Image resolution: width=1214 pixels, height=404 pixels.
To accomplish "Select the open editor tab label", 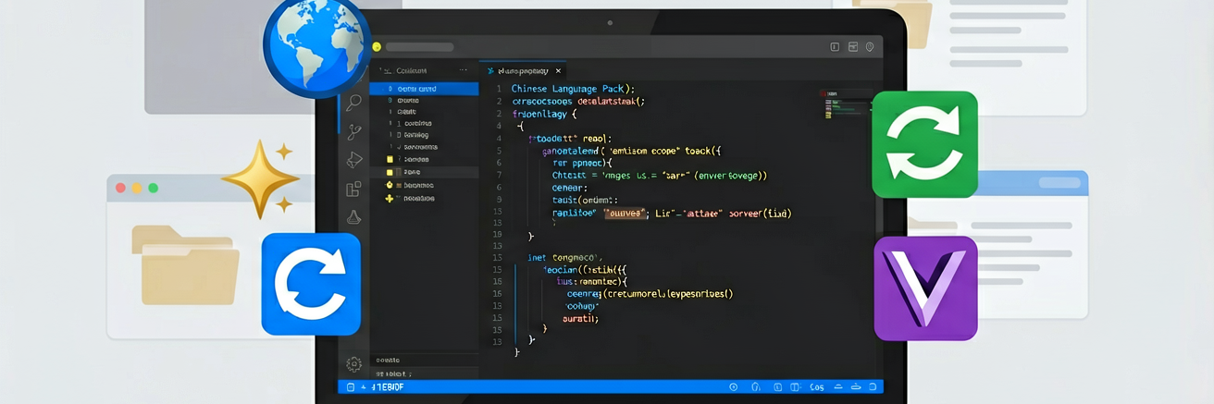I will tap(523, 71).
